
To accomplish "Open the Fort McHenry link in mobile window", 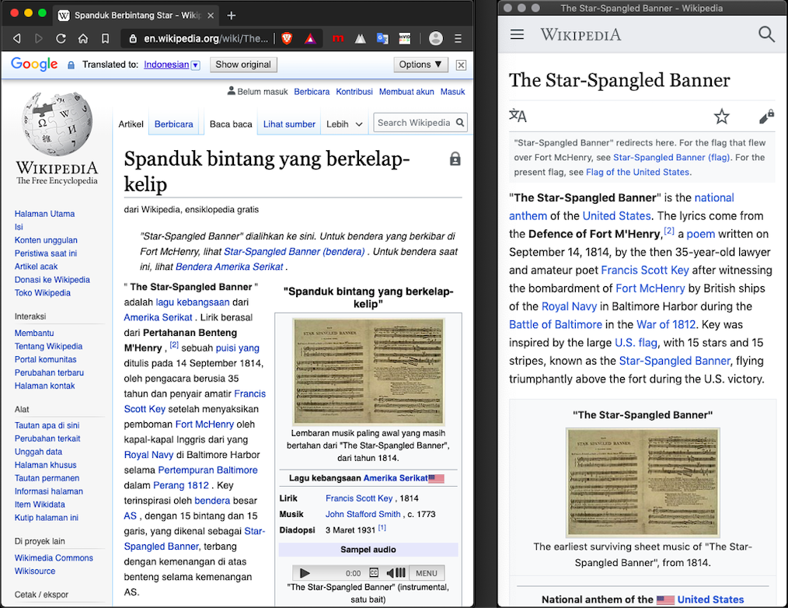I will point(650,288).
